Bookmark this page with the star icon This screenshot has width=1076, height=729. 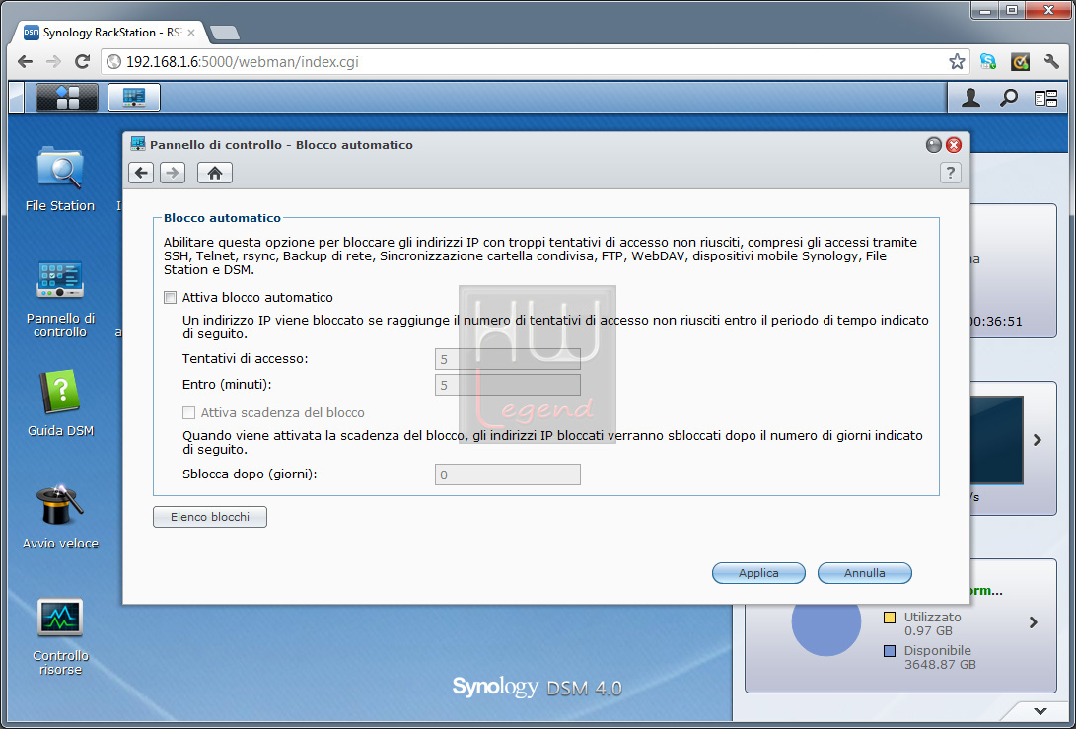[957, 62]
